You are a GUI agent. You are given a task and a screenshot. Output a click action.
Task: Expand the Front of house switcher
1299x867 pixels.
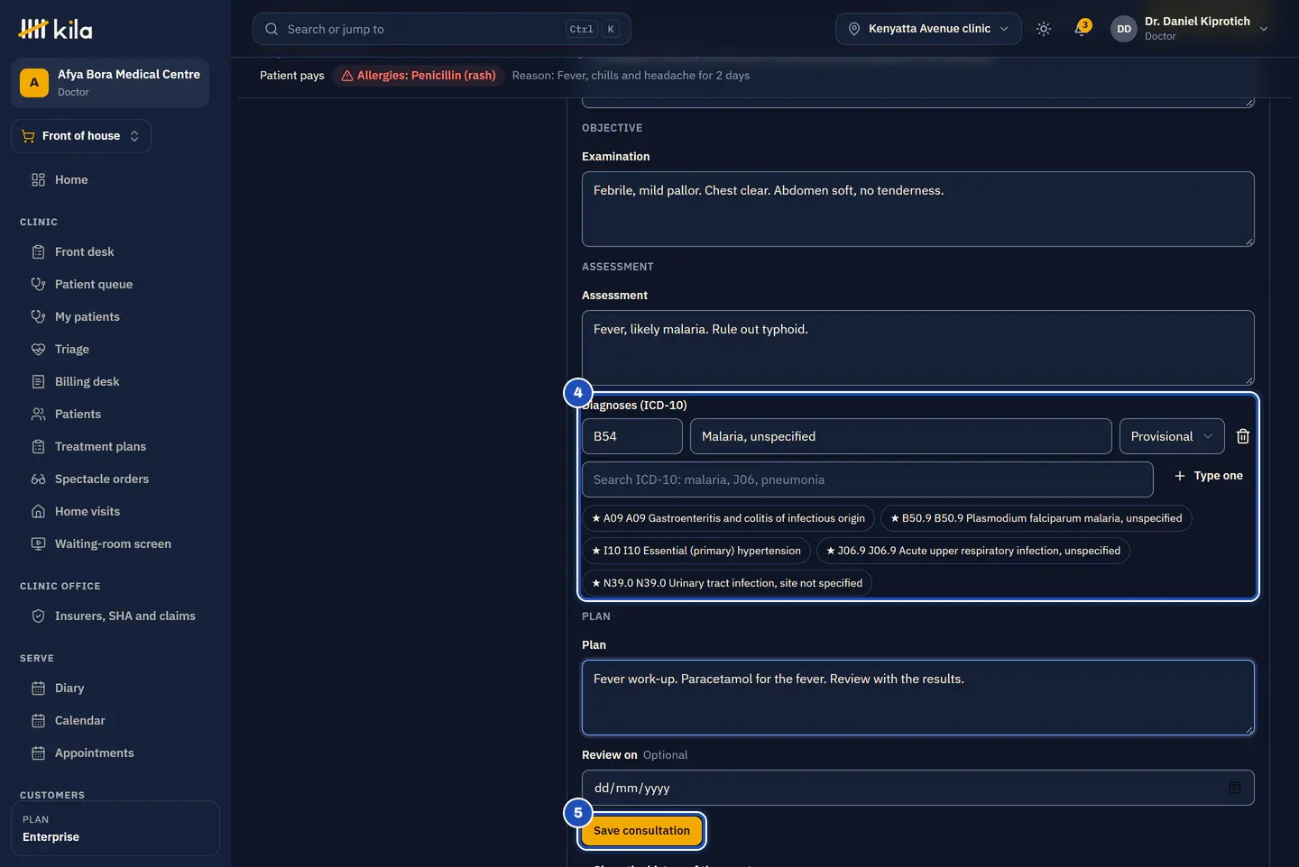click(x=81, y=136)
